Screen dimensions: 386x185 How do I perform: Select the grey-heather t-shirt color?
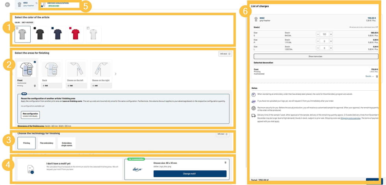[x=22, y=34]
